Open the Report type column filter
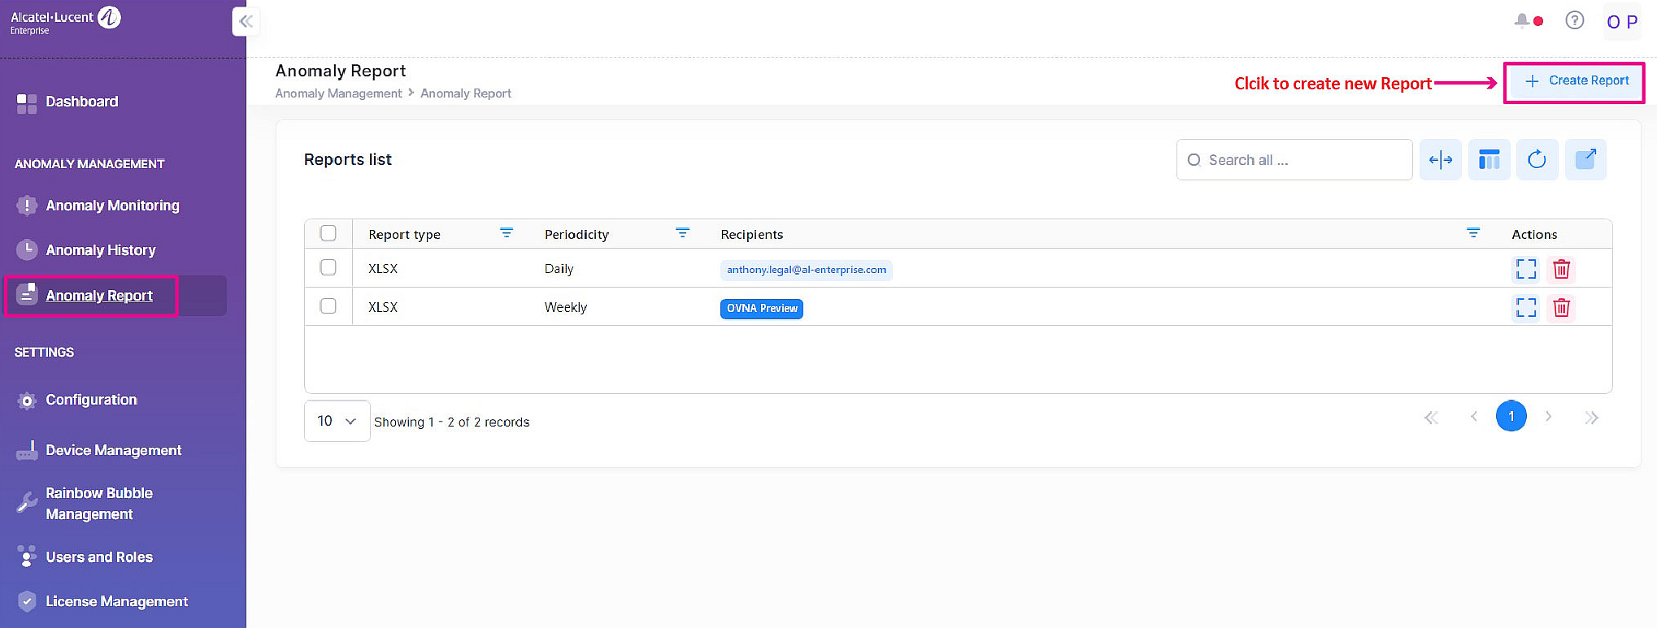The height and width of the screenshot is (628, 1657). tap(506, 234)
